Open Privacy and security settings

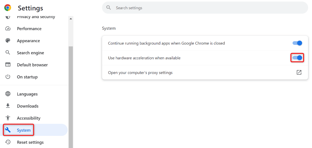[x=36, y=17]
